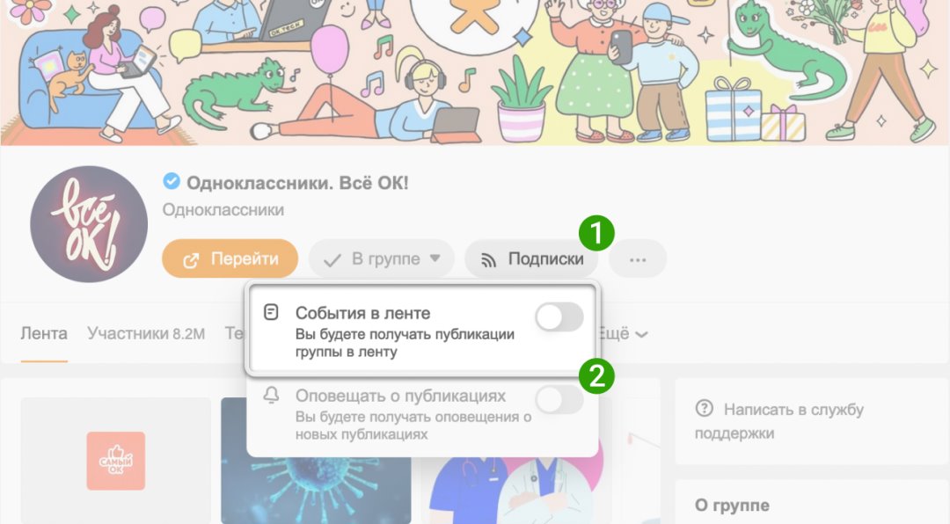This screenshot has width=950, height=524.
Task: Click the RSS icon on Подписки button
Action: (488, 260)
